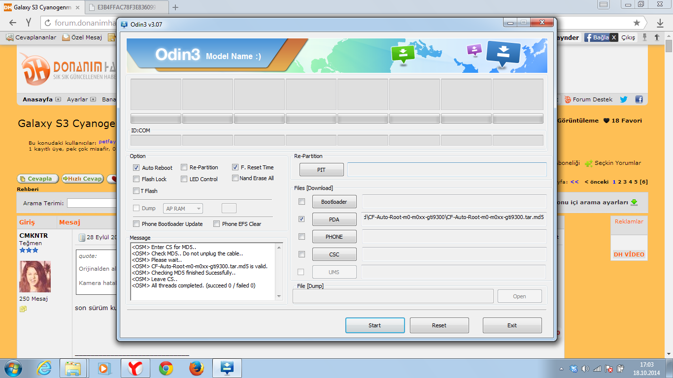Click the up-arrow icon in bookmarks bar

657,37
